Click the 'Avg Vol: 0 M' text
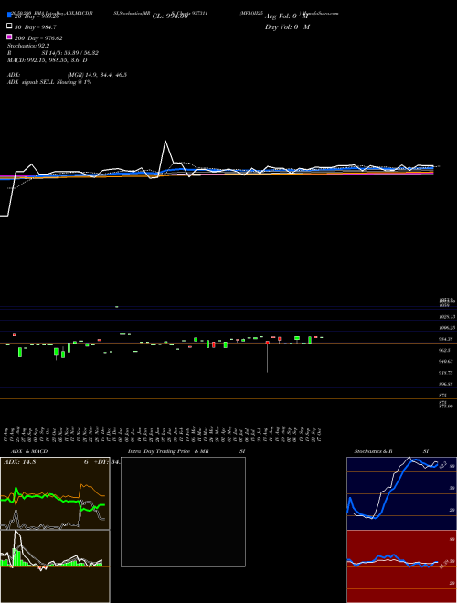Viewport: 457px width, 603px height. [287, 16]
